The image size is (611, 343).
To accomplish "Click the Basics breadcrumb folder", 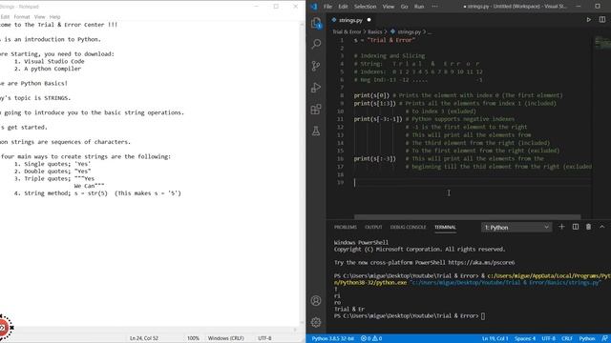I will click(x=375, y=31).
